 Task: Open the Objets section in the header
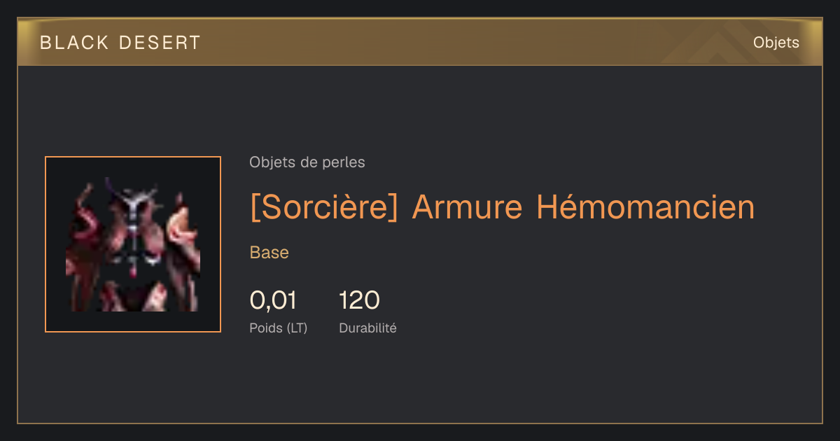coord(776,43)
